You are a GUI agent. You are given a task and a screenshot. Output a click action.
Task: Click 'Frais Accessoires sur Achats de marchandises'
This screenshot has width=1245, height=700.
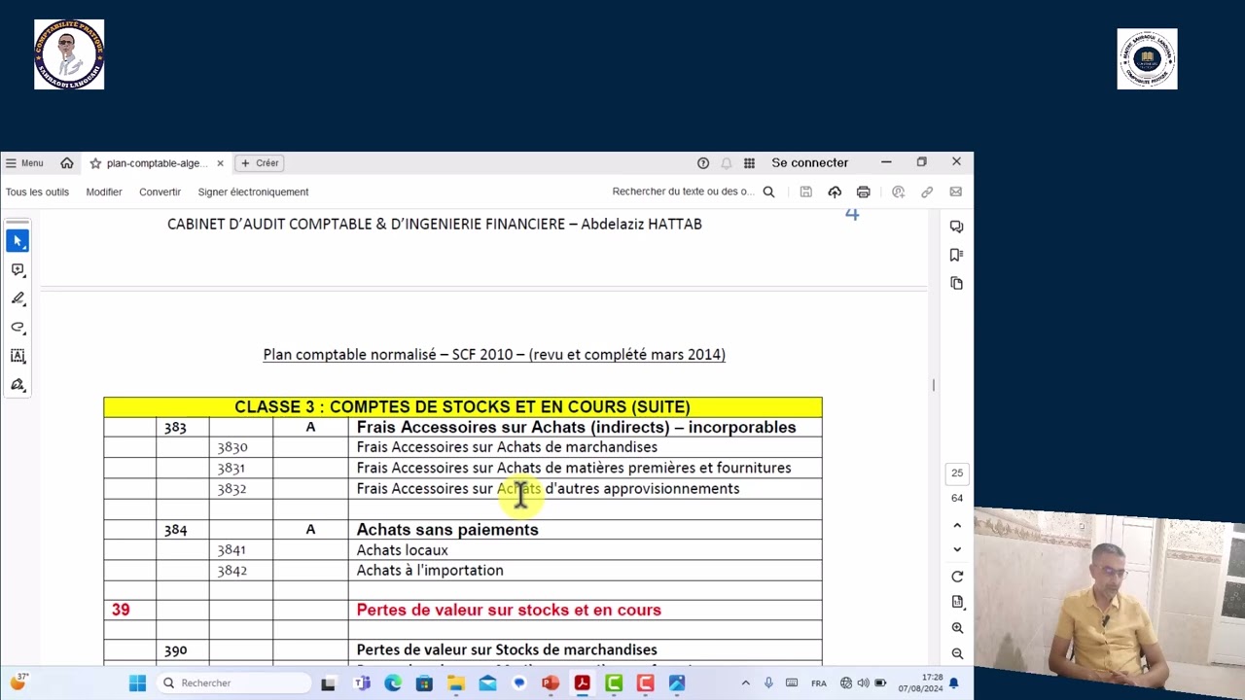(507, 447)
